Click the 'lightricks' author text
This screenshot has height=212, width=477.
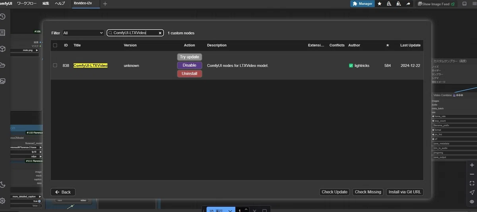coord(362,65)
